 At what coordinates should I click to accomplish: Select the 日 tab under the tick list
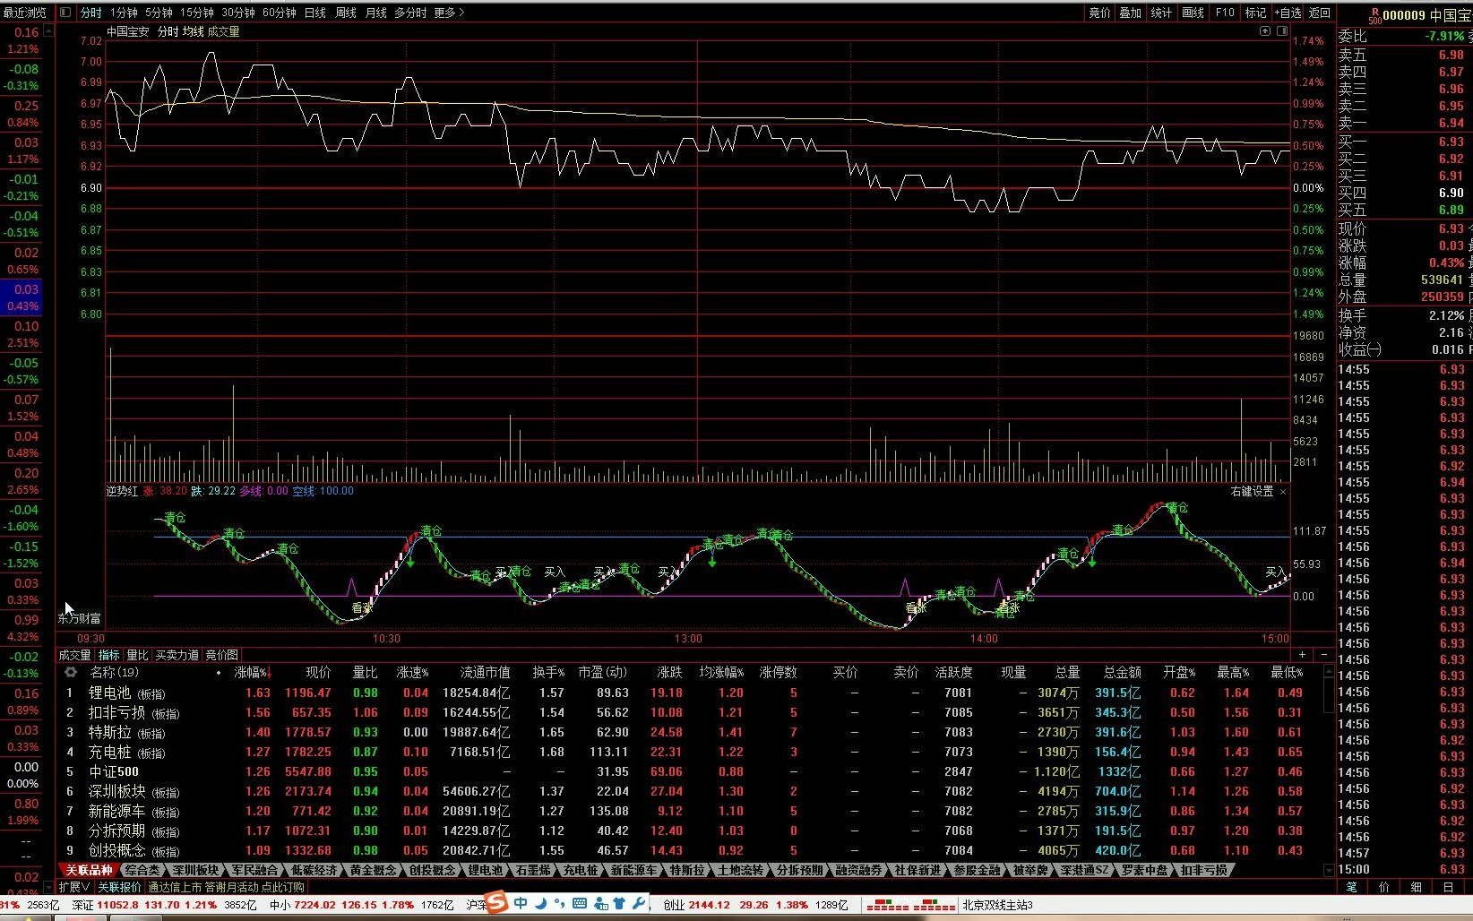click(1449, 887)
